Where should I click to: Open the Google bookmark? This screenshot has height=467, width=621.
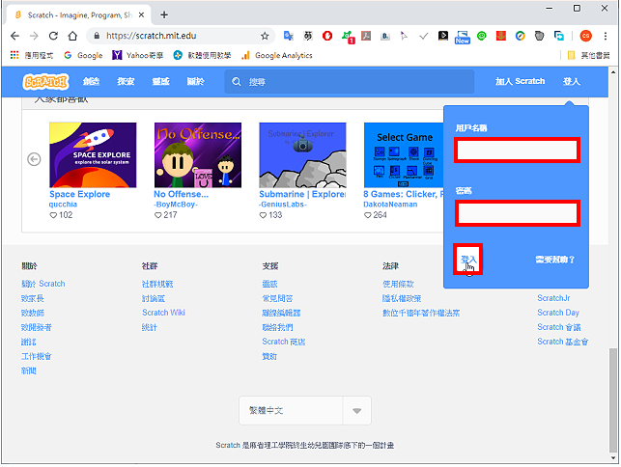click(x=83, y=55)
